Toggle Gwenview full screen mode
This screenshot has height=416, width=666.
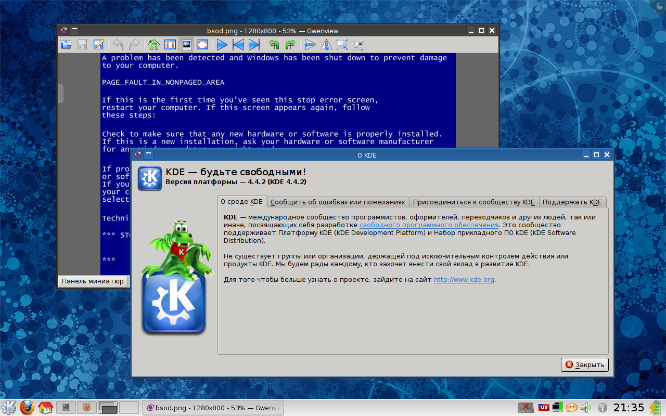click(x=202, y=45)
